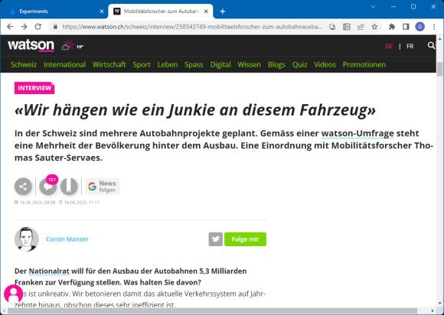Select the Mobilitätsforscher zum Autobahn tab
This screenshot has width=444, height=315.
click(161, 11)
